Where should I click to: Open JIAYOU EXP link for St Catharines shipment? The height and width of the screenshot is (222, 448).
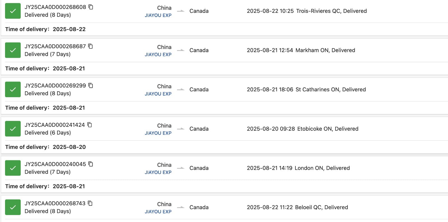[158, 94]
